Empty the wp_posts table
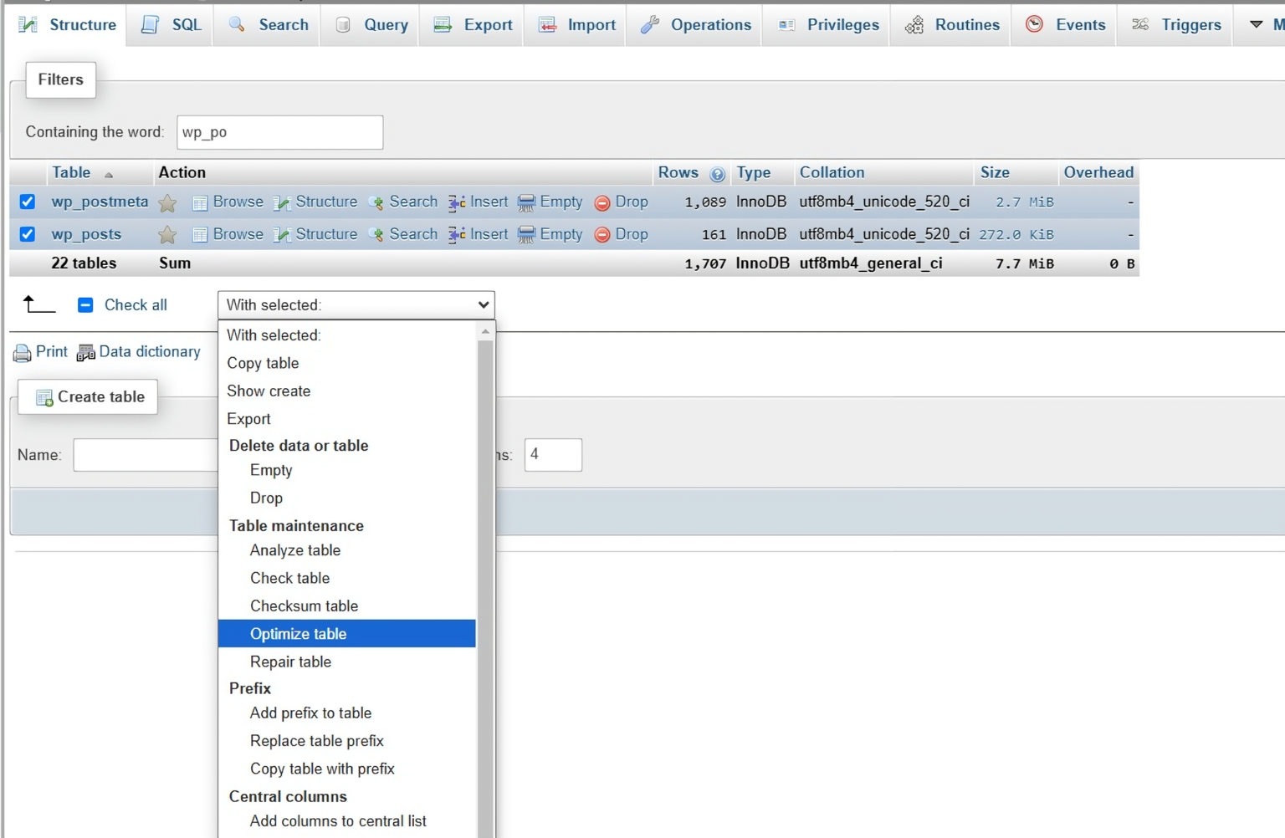Image resolution: width=1285 pixels, height=838 pixels. pos(561,234)
